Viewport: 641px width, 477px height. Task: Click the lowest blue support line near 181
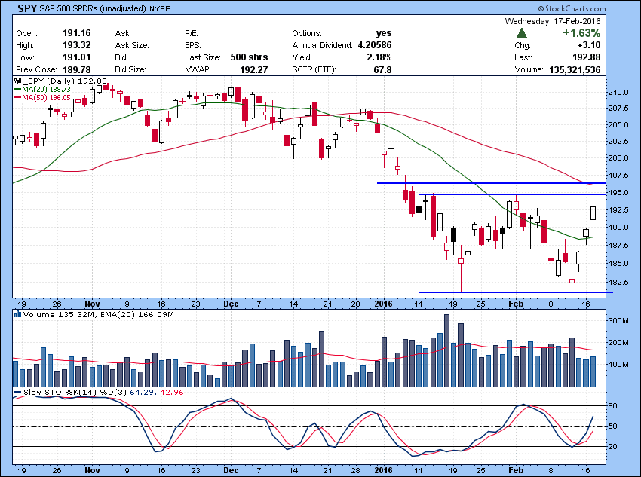[x=516, y=292]
